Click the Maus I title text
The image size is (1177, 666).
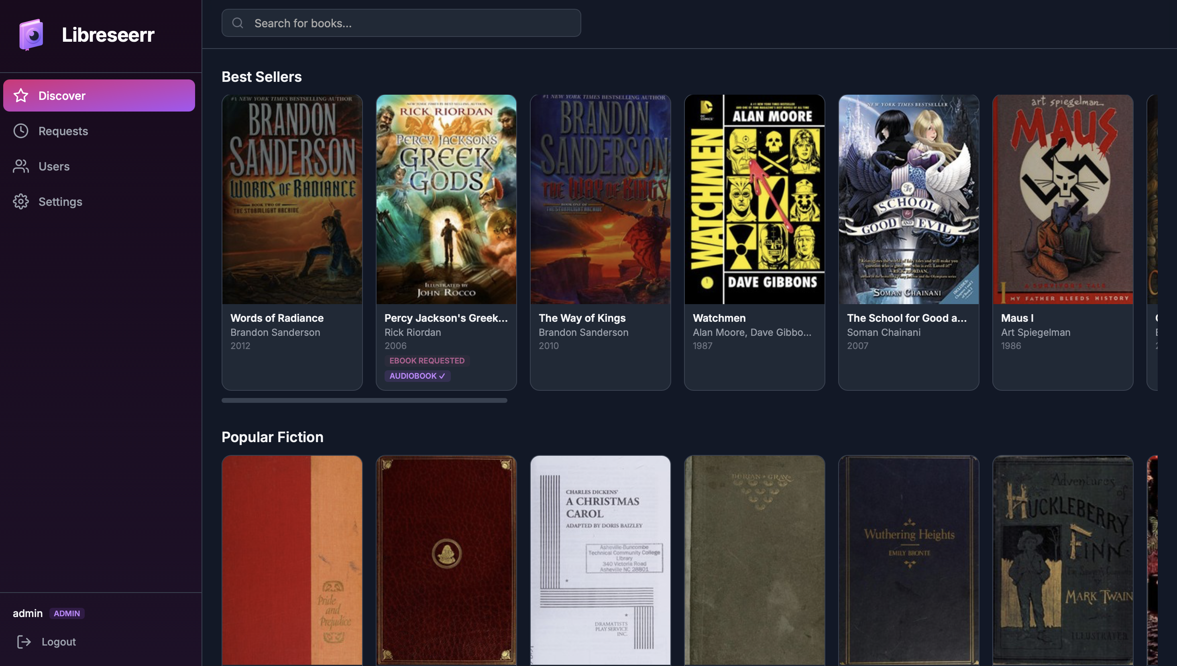tap(1017, 318)
